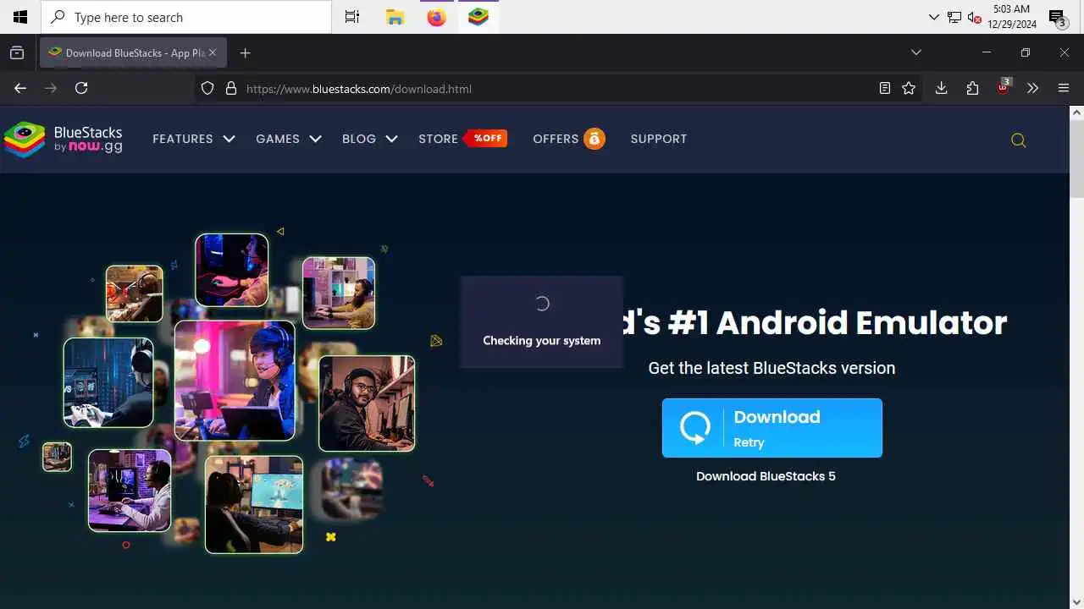1084x609 pixels.
Task: Select the Download BlueStacks browser tab
Action: point(133,52)
